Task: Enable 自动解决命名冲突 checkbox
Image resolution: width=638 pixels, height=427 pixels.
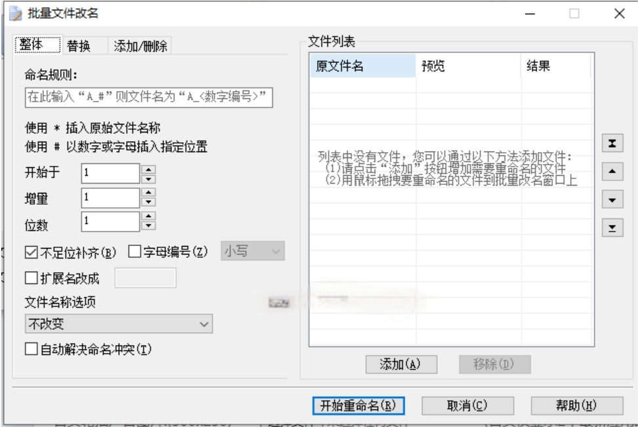Action: (30, 348)
